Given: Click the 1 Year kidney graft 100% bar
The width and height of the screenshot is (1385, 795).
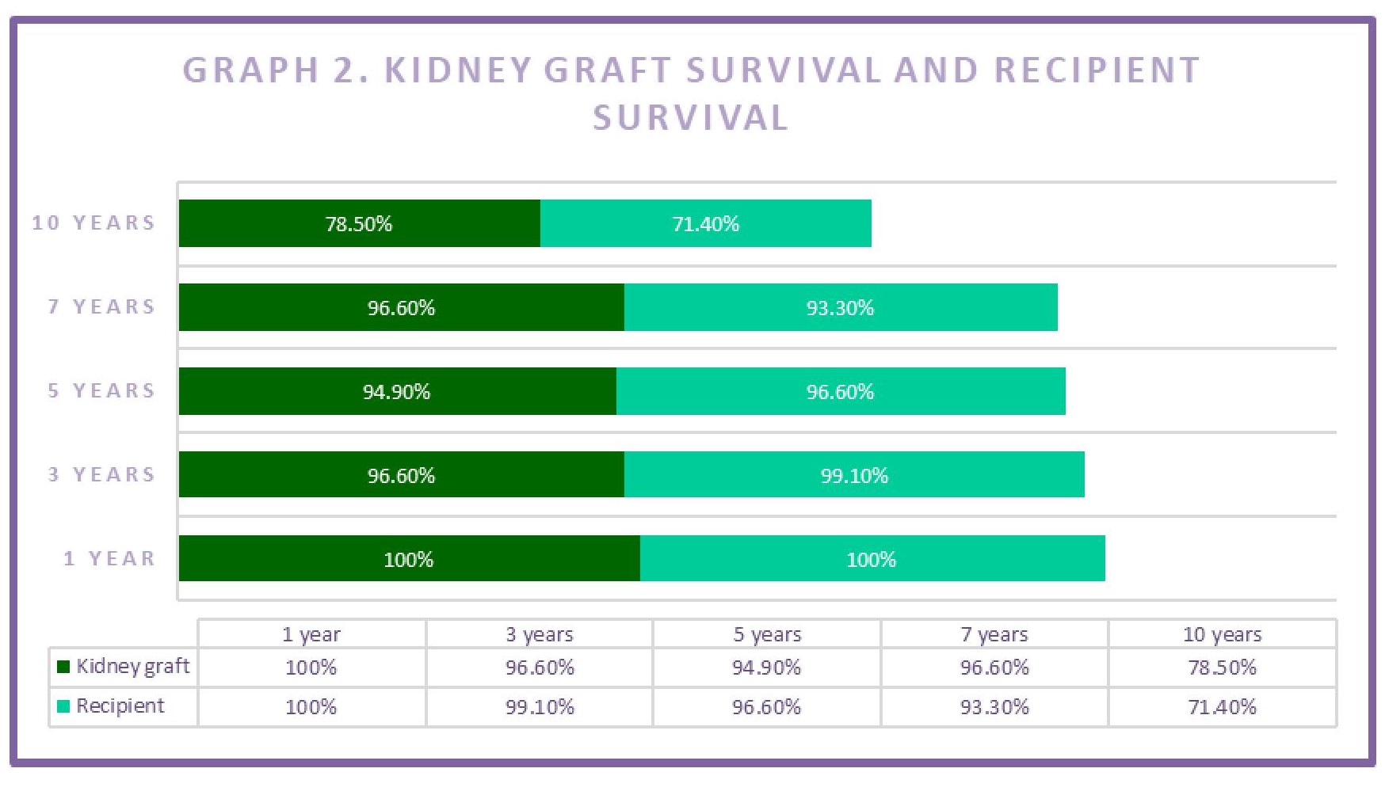Looking at the screenshot, I should pos(408,559).
